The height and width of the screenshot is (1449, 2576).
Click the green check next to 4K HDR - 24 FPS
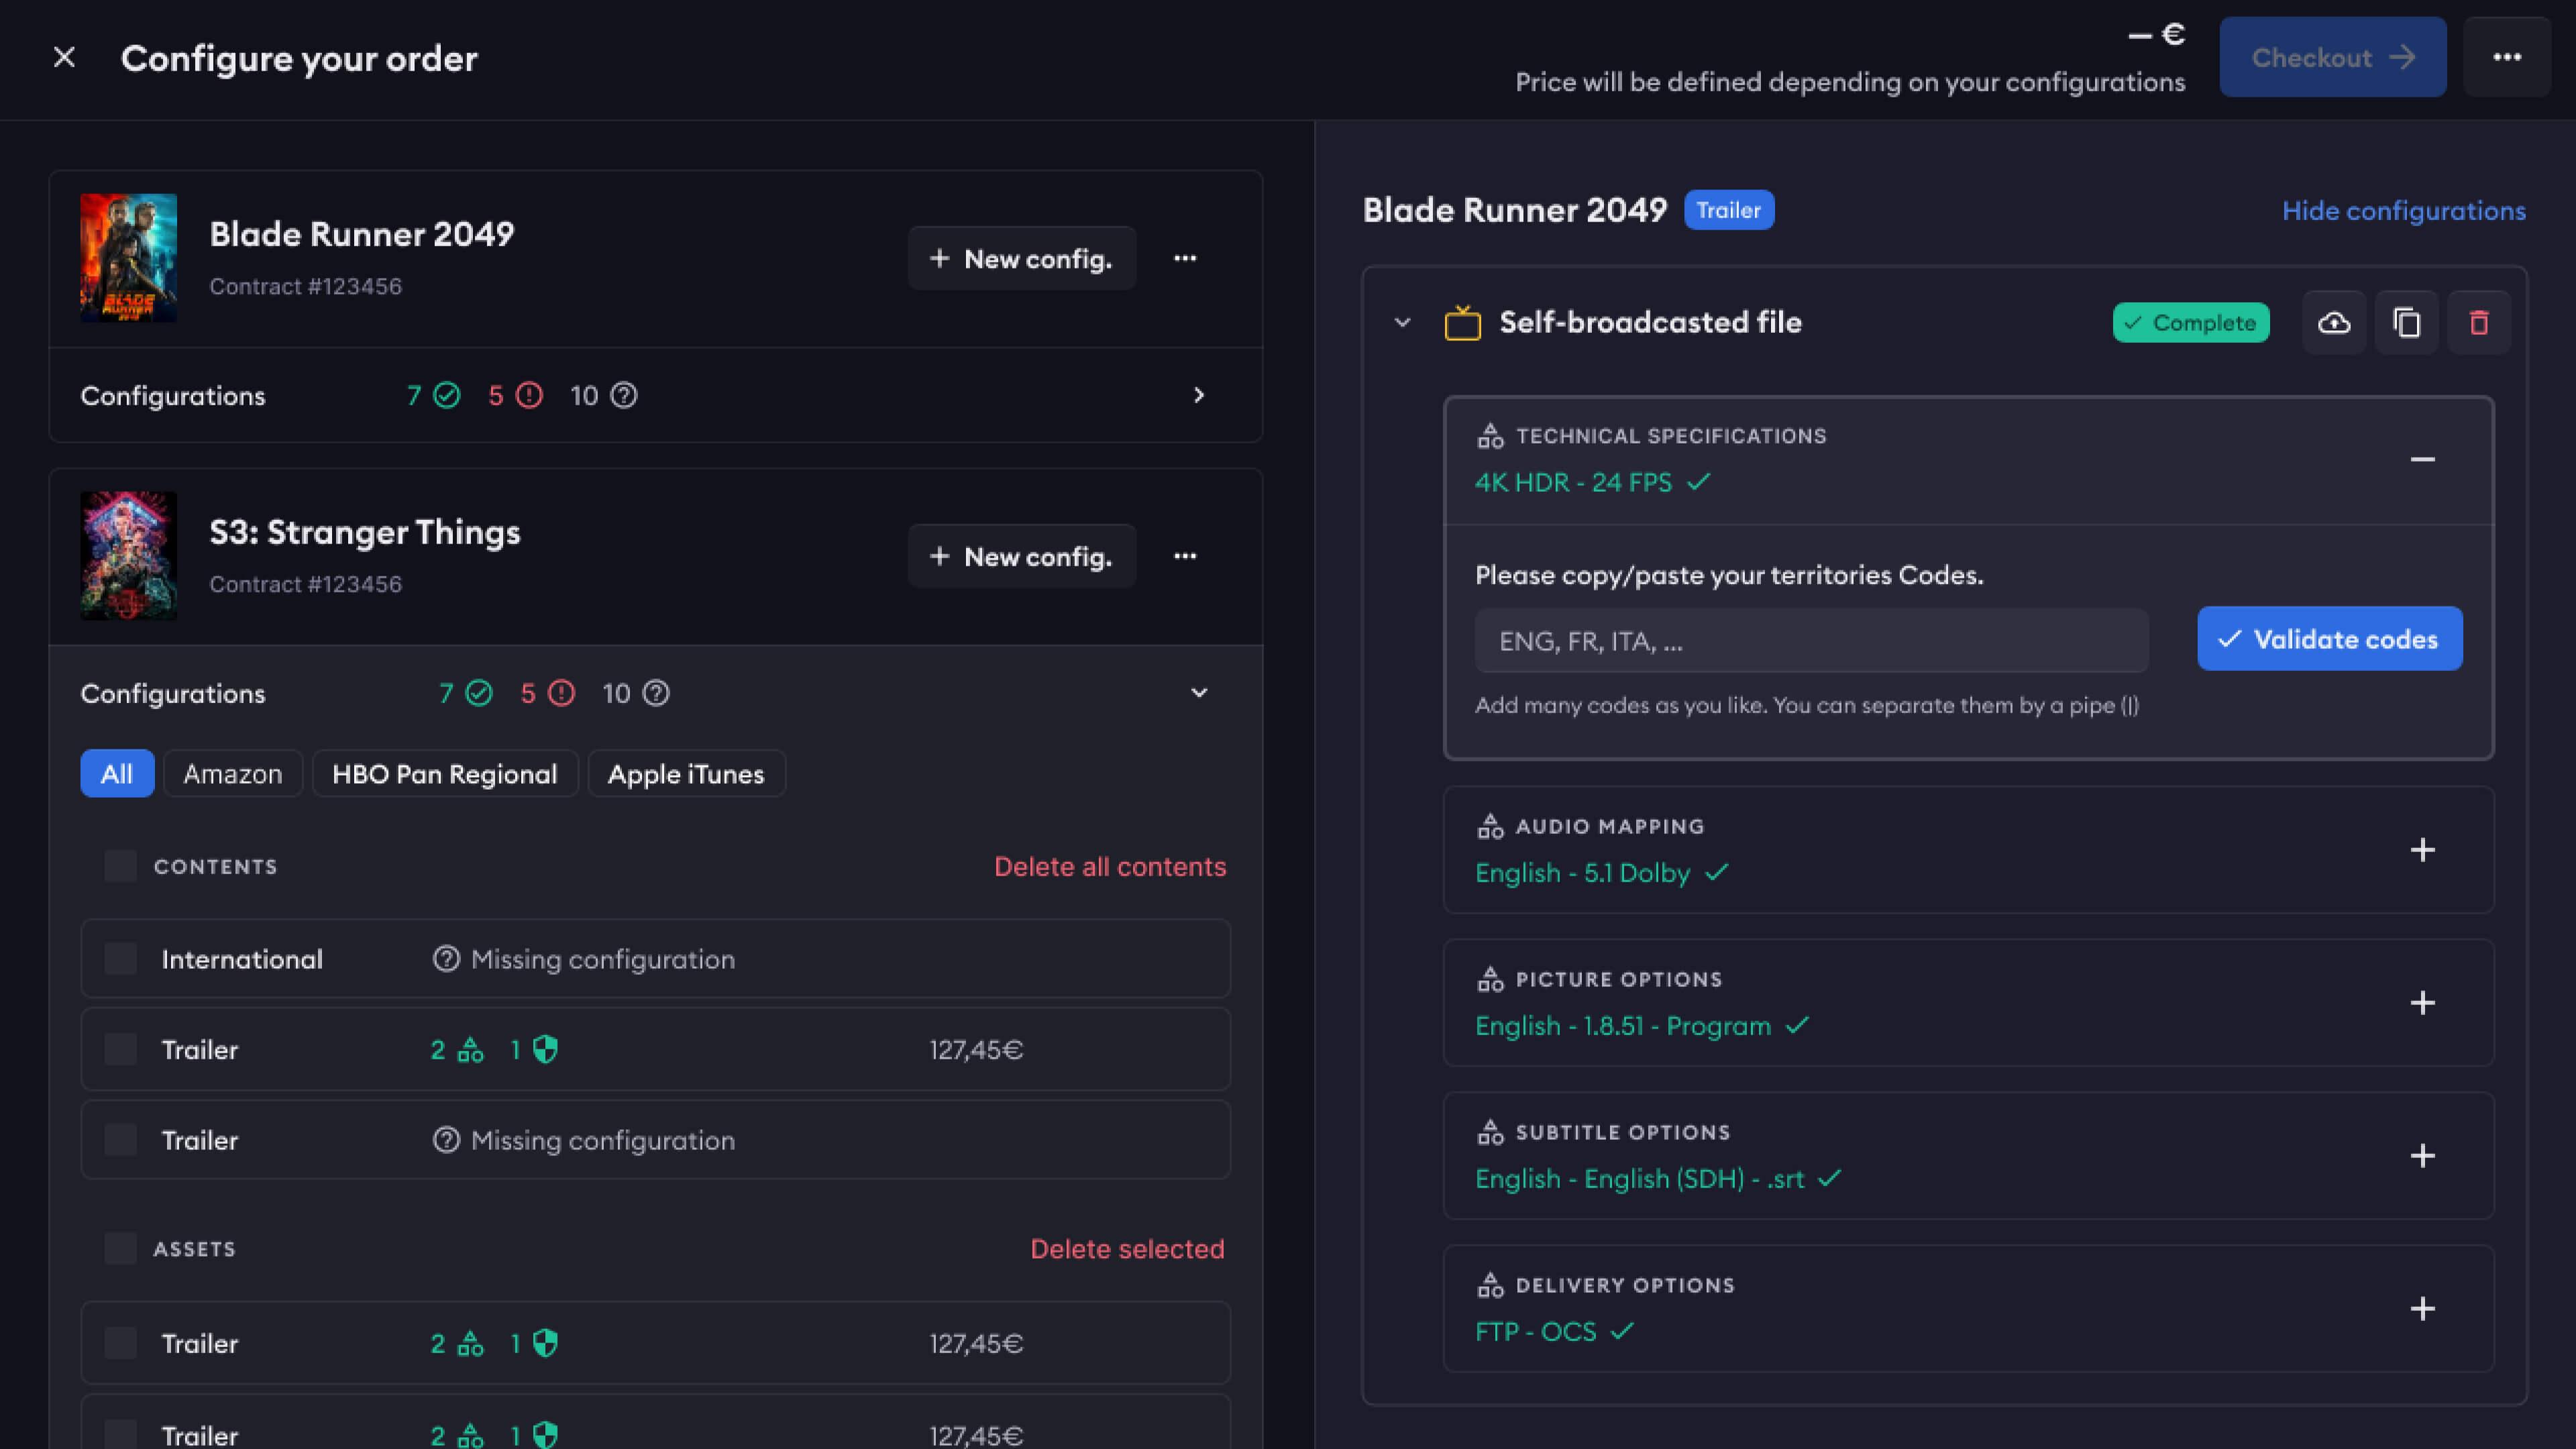coord(1698,482)
